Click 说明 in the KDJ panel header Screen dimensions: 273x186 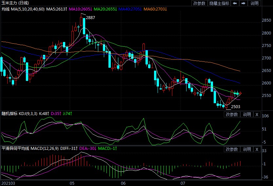[x=246, y=114]
